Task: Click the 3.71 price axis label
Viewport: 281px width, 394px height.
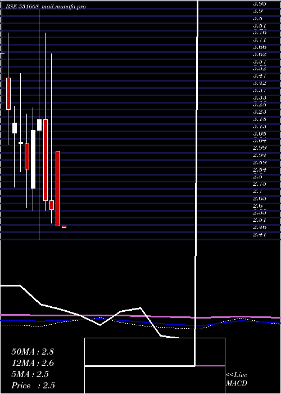Action: point(259,40)
